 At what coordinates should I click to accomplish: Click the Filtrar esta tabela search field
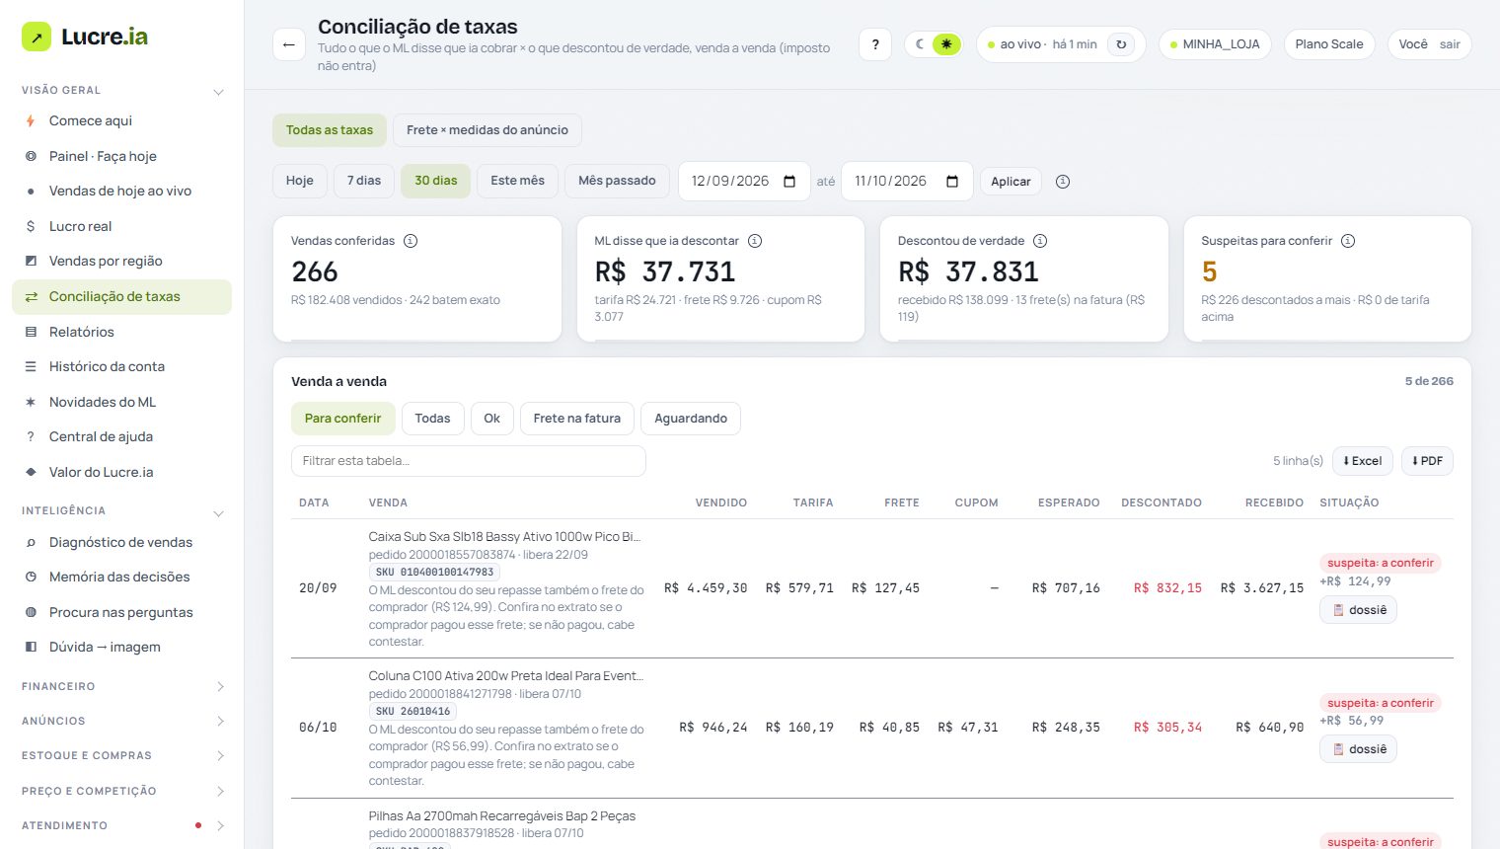469,461
